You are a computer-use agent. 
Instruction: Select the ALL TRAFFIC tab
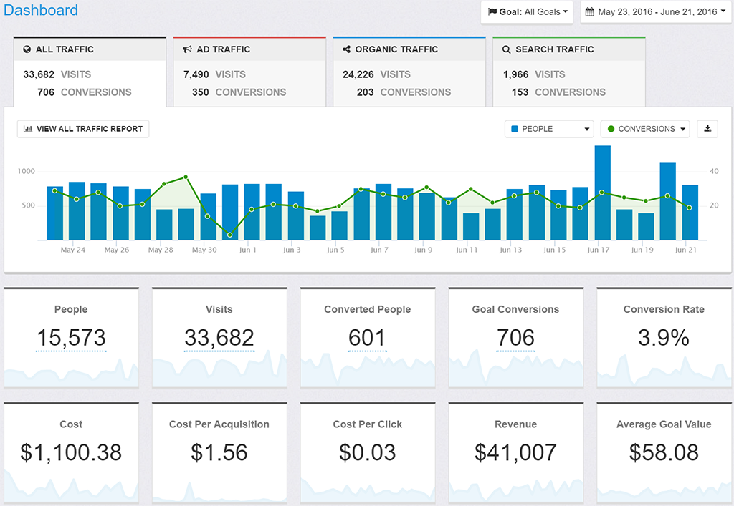90,72
